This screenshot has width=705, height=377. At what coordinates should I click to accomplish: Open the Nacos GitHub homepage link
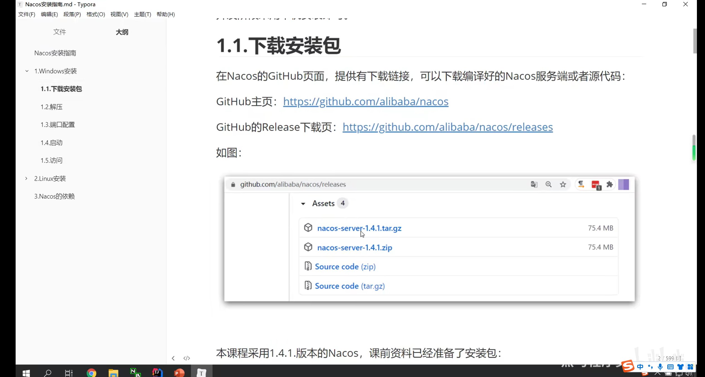tap(366, 101)
